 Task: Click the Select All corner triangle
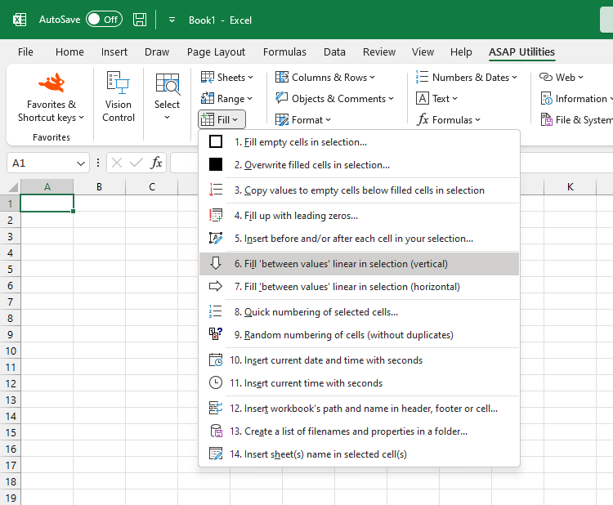(x=12, y=187)
